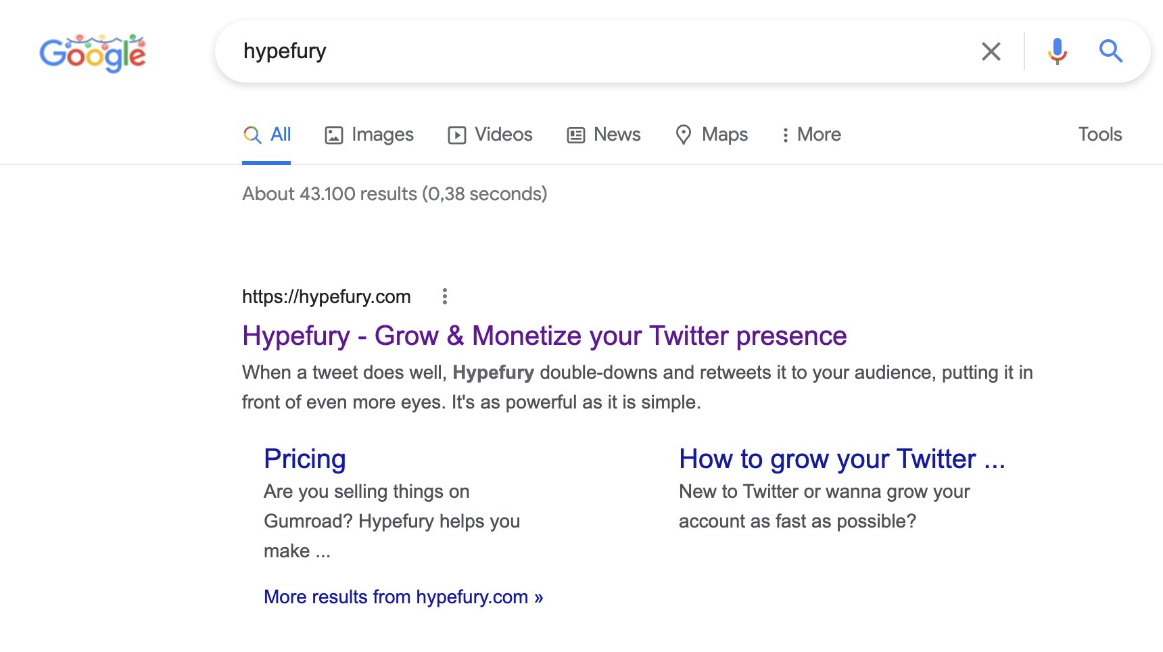Click the Google logo
The height and width of the screenshot is (652, 1163).
[x=93, y=53]
